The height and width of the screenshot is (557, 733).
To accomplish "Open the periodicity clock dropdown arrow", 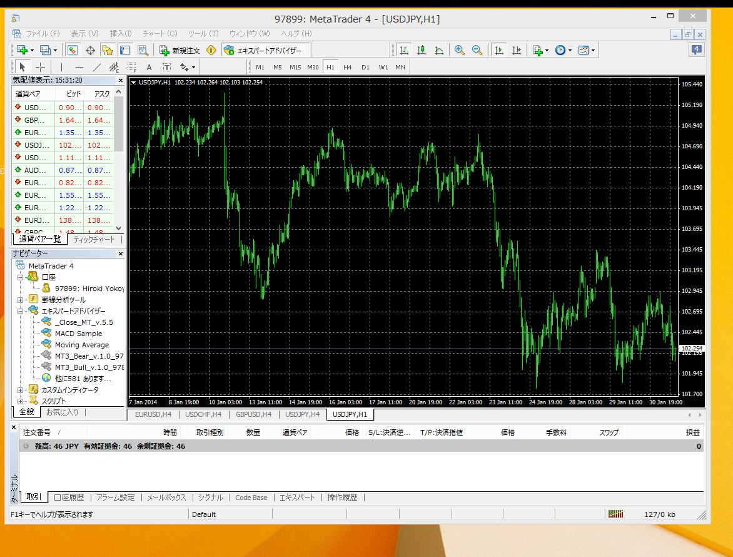I will (x=570, y=50).
